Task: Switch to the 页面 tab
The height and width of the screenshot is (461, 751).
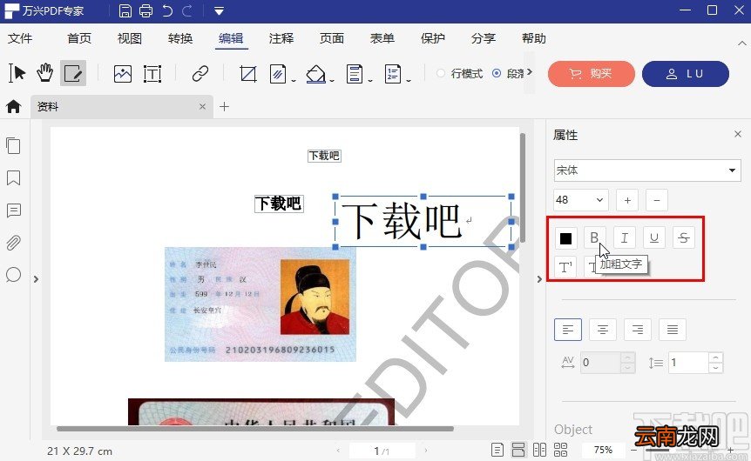Action: click(x=331, y=38)
